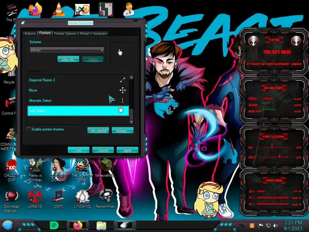Screen dimensions: 309x232
Task: Click the F:\ drive usage bar widget
Action: [273, 198]
